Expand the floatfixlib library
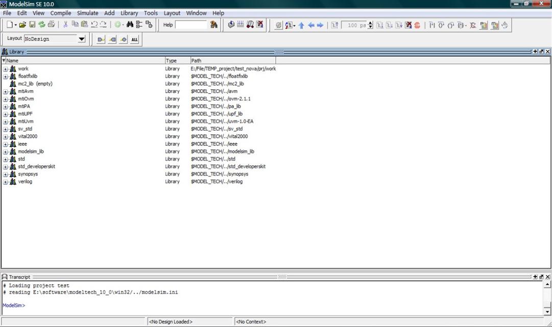This screenshot has width=552, height=327. coord(5,77)
